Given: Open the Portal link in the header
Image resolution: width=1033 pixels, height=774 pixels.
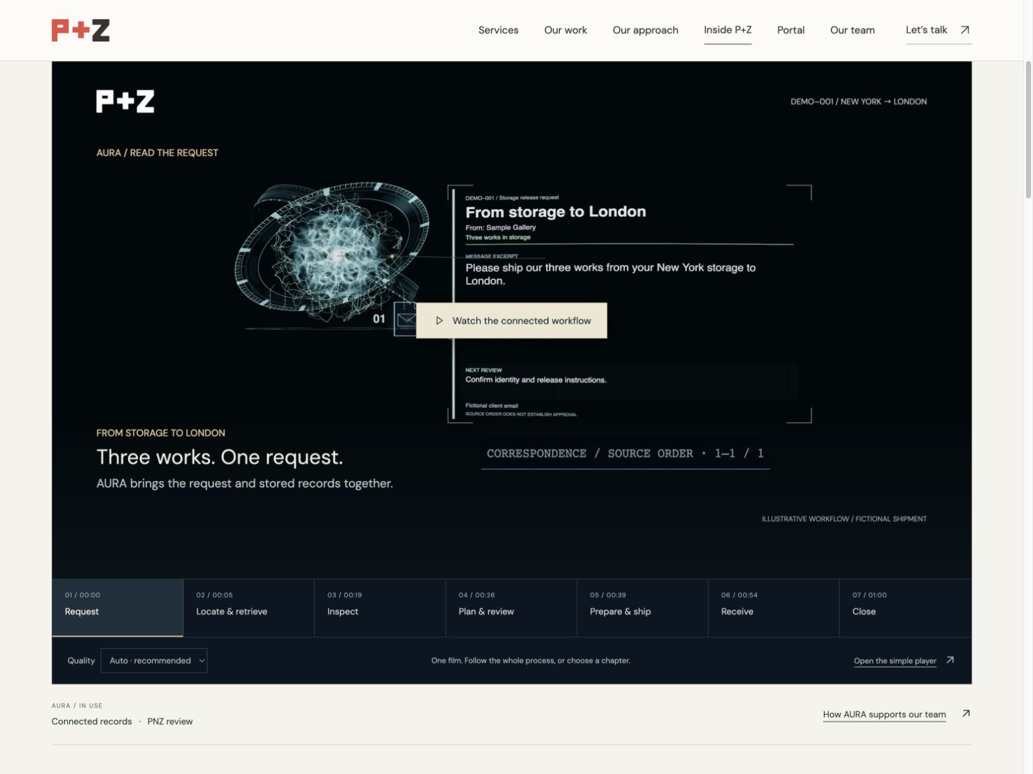Looking at the screenshot, I should (x=791, y=30).
